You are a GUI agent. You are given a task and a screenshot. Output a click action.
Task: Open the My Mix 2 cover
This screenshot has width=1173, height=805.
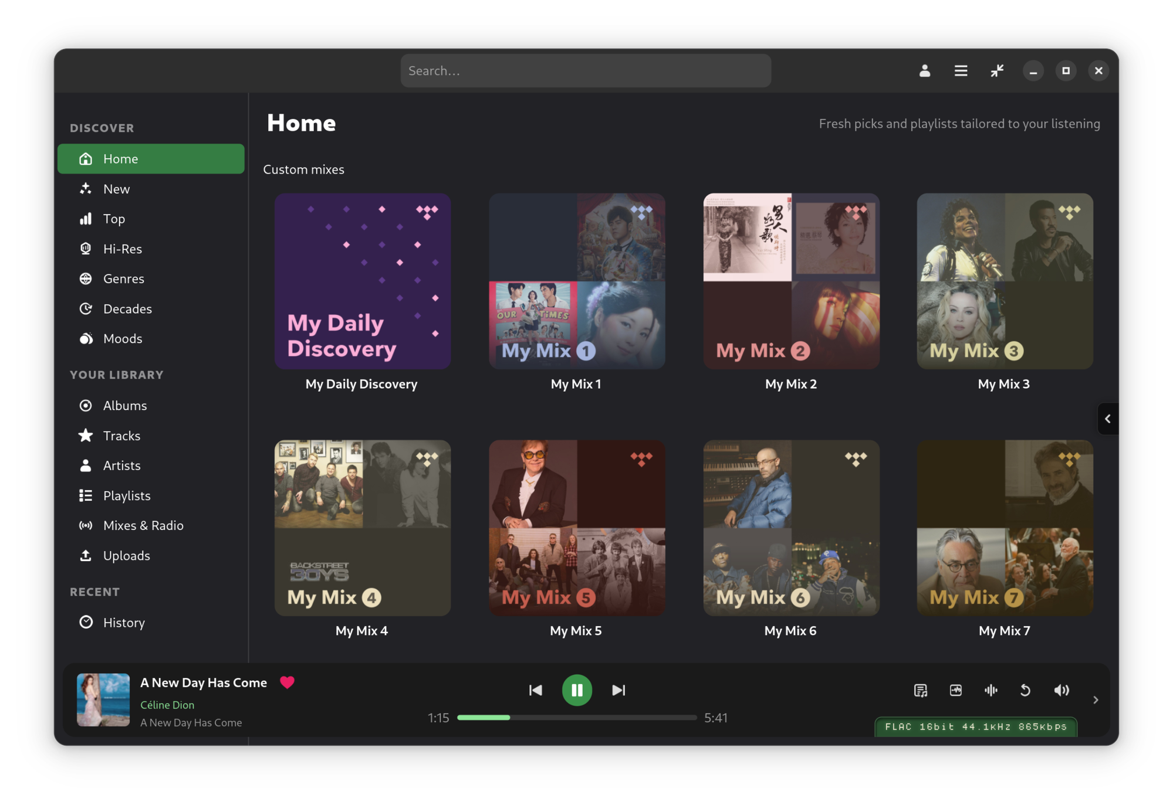[x=791, y=281]
